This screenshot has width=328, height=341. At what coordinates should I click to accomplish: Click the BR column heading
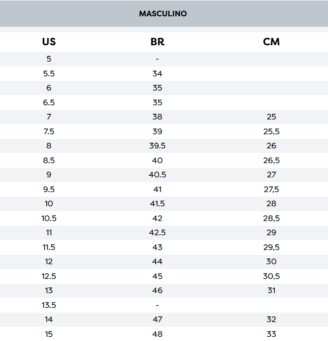tap(157, 42)
